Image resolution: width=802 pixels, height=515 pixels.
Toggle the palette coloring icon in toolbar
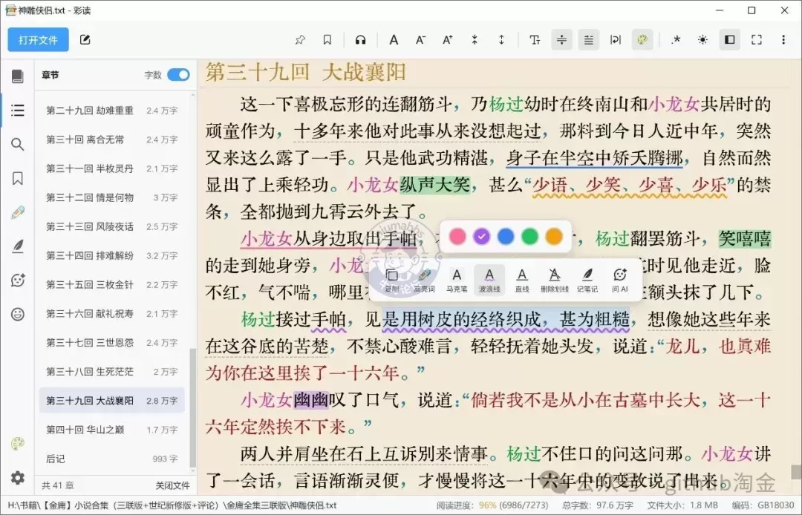642,40
